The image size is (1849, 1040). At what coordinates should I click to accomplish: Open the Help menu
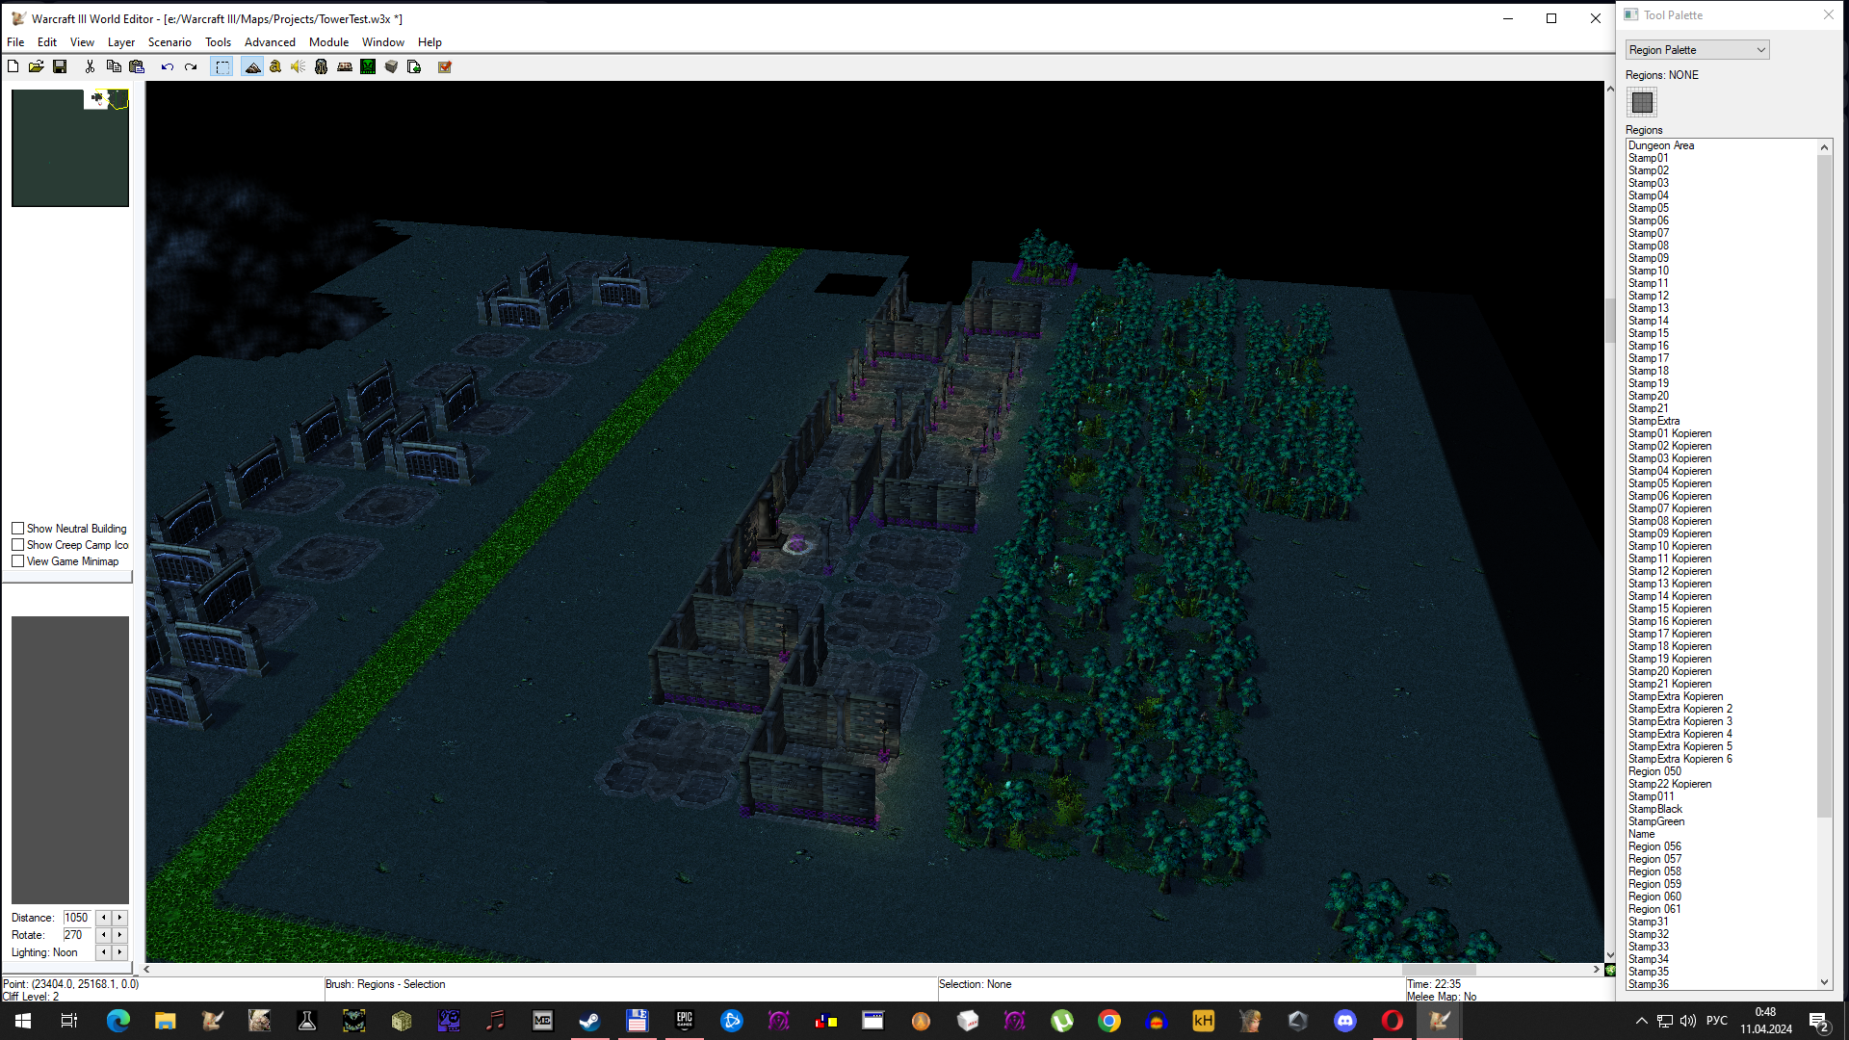click(430, 42)
